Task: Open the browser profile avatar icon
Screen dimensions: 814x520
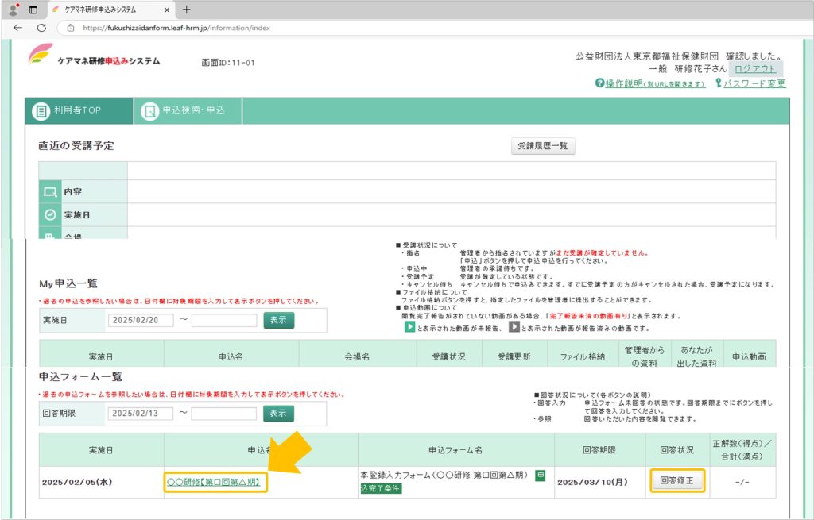Action: [14, 10]
